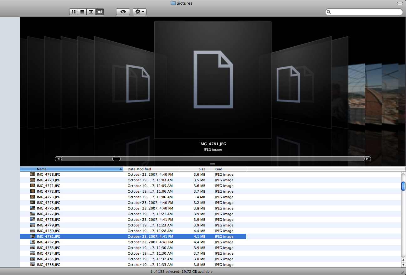Switch to list view in the toolbar
Image resolution: width=406 pixels, height=275 pixels.
click(82, 12)
